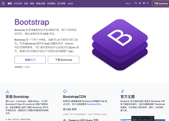Click the npm install bootstrap code line
The image size is (169, 121).
point(18,119)
